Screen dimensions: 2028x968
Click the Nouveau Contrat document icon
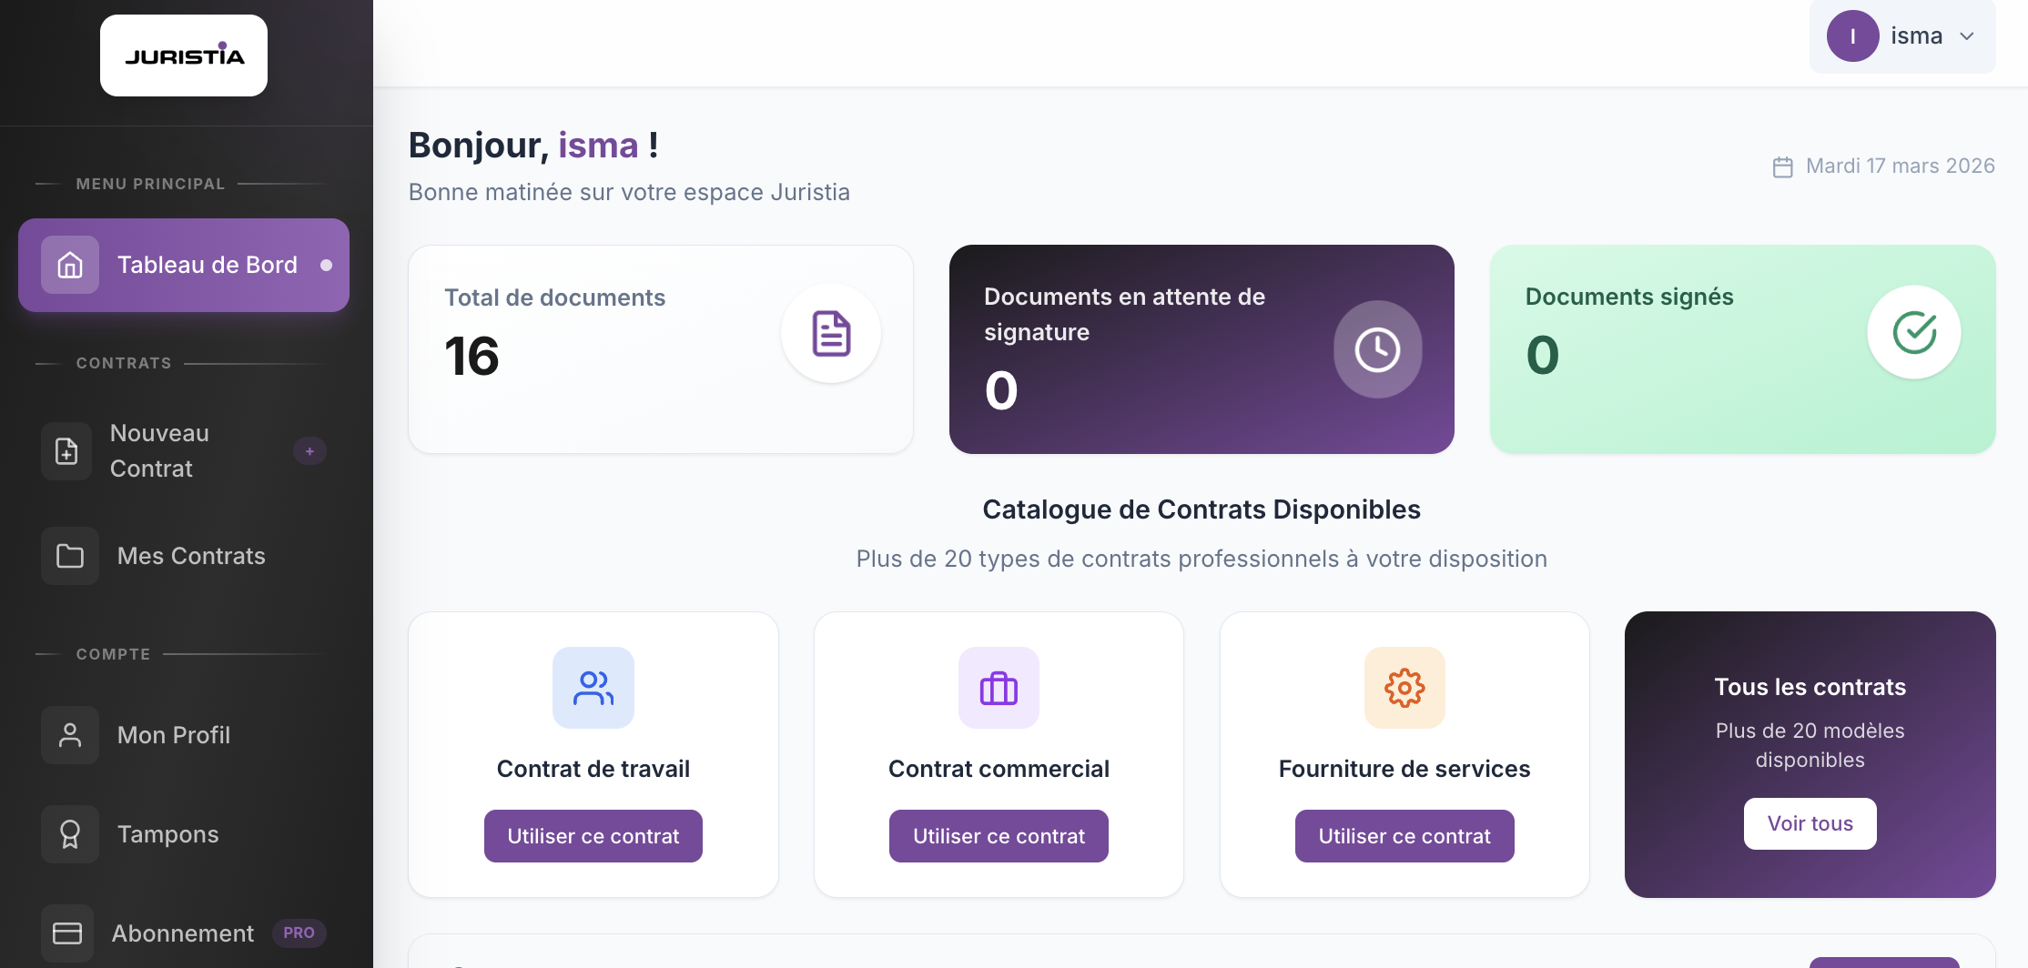(66, 450)
